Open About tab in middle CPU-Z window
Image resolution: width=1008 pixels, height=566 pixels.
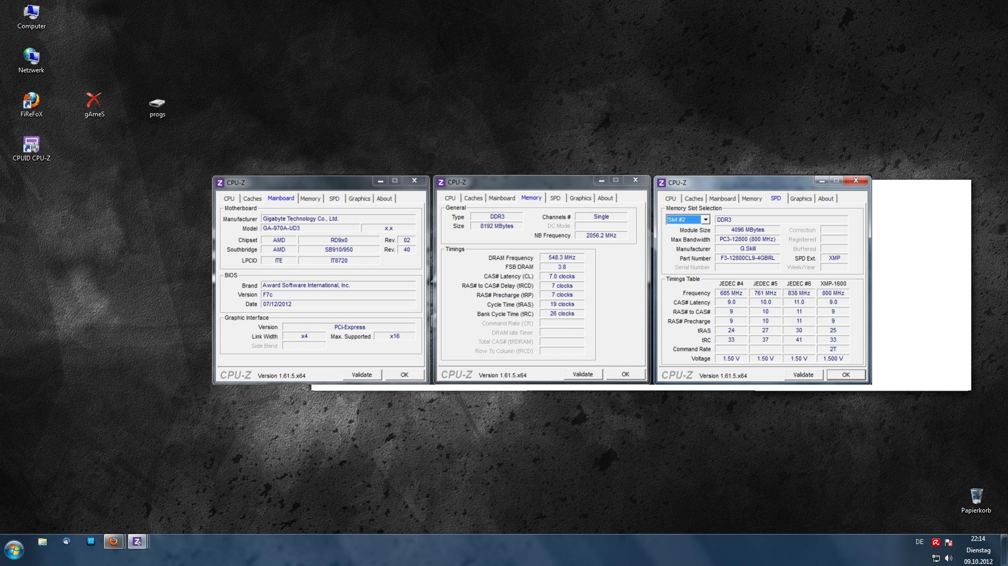[x=605, y=198]
